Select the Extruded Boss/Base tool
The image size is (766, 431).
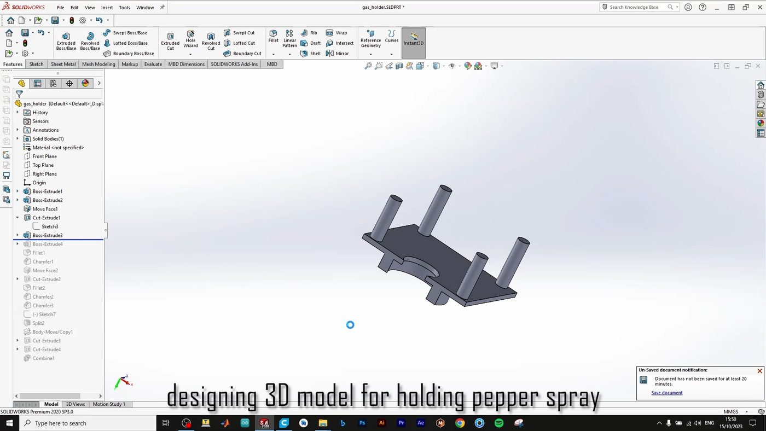pos(66,42)
